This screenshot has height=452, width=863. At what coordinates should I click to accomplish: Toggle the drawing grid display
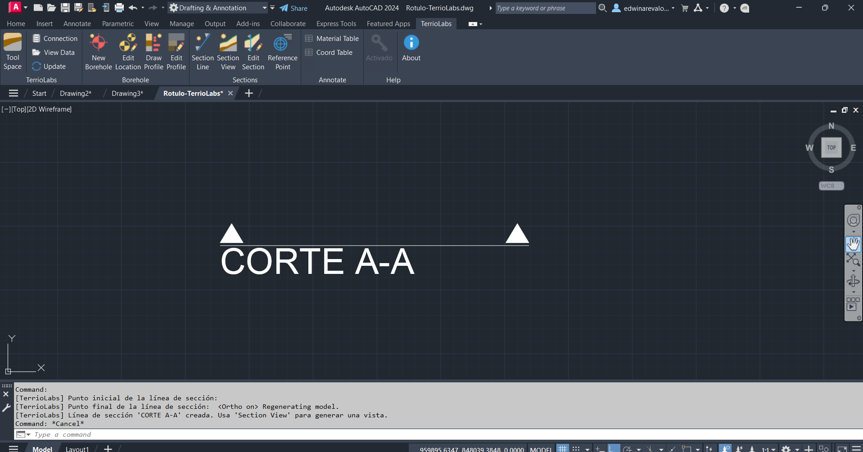click(562, 448)
